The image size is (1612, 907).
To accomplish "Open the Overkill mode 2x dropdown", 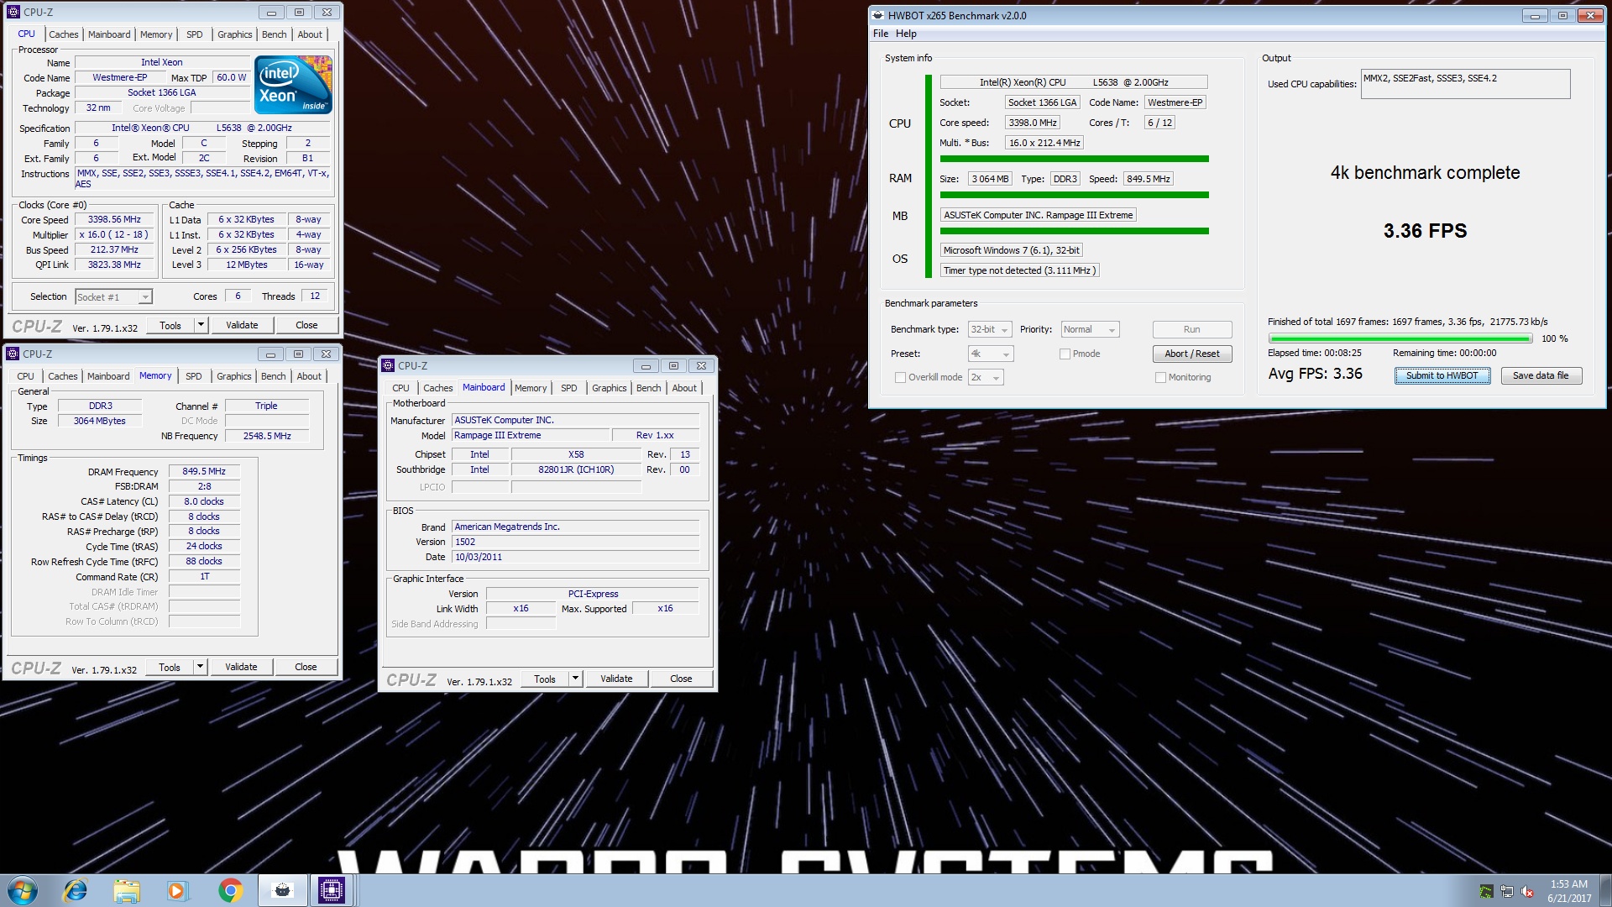I will (986, 377).
